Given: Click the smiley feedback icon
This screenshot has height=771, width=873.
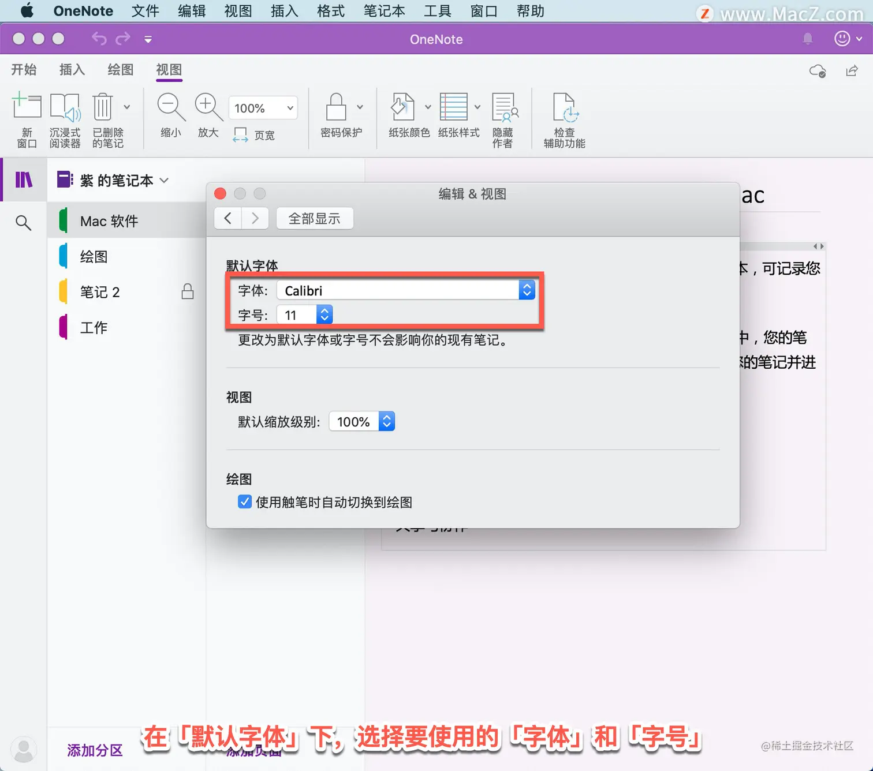Looking at the screenshot, I should click(842, 39).
